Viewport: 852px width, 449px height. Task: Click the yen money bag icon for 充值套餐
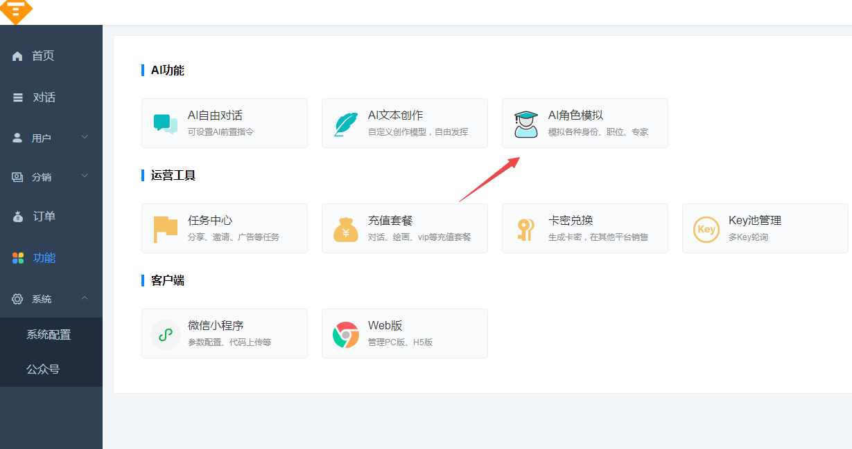pyautogui.click(x=346, y=229)
